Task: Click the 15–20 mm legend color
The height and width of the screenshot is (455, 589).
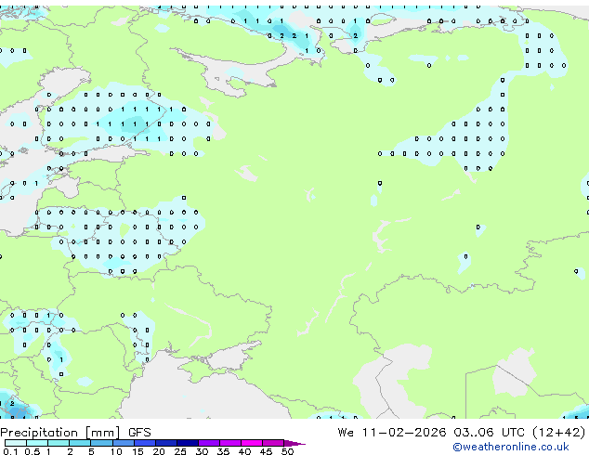Action: point(145,443)
